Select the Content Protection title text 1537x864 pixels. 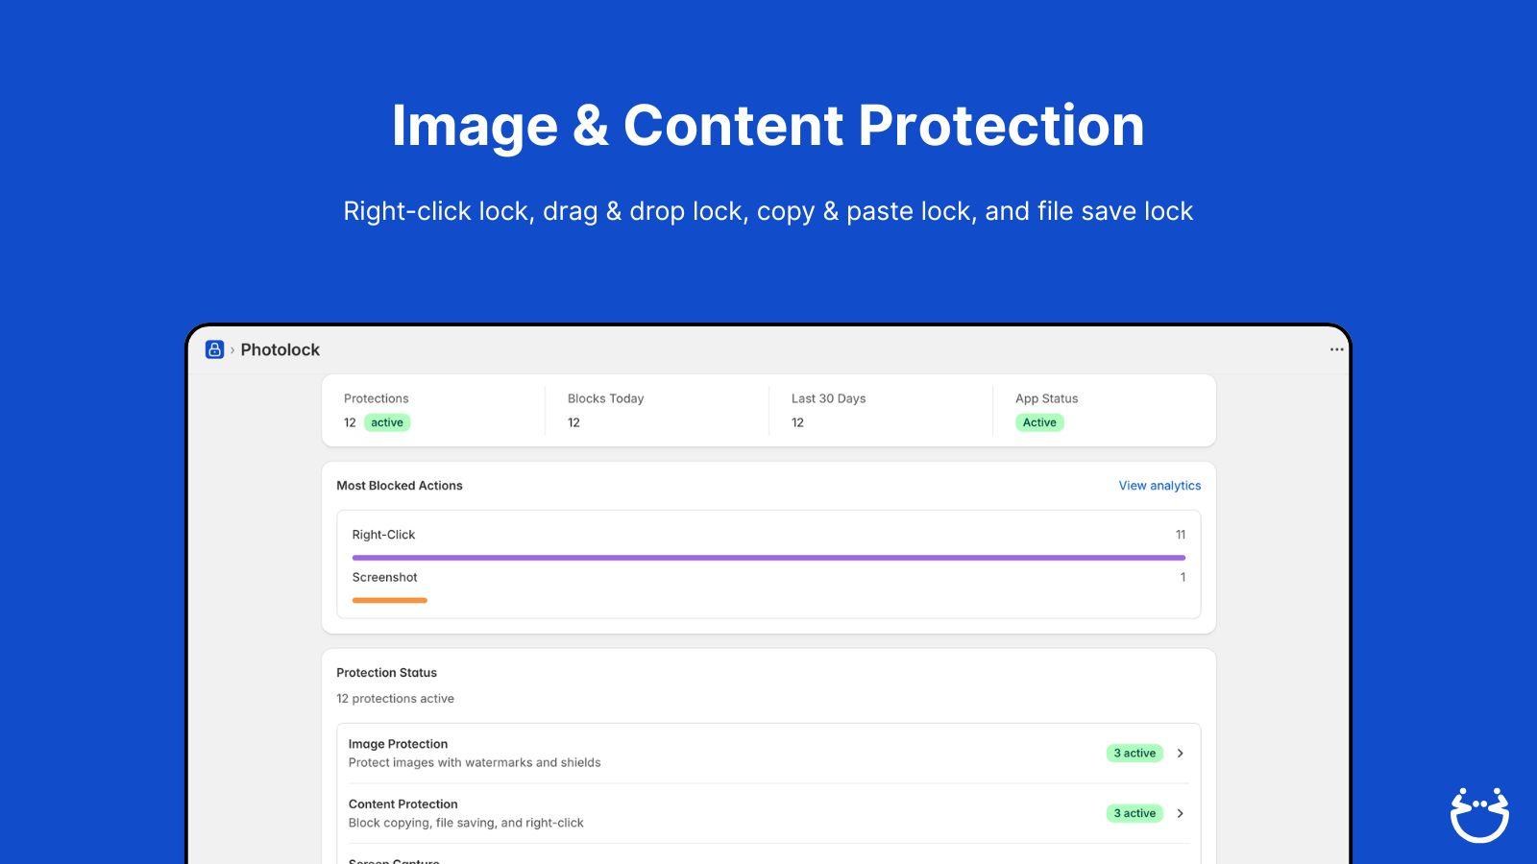pyautogui.click(x=403, y=804)
